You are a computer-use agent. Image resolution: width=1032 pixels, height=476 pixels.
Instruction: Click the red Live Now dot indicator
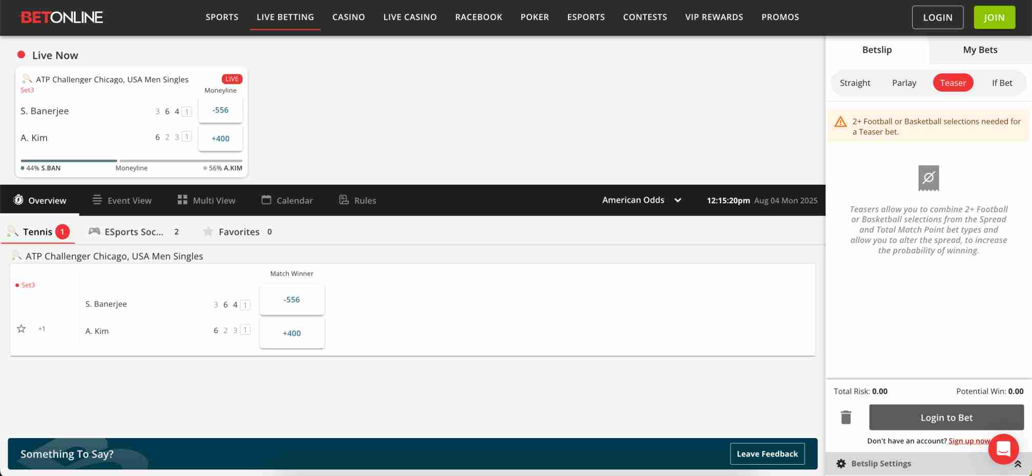(21, 54)
